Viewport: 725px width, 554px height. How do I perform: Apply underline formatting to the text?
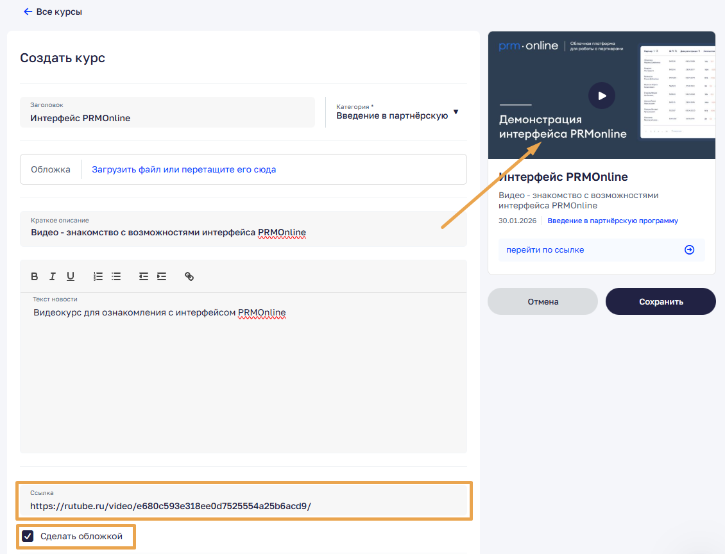[x=71, y=276]
